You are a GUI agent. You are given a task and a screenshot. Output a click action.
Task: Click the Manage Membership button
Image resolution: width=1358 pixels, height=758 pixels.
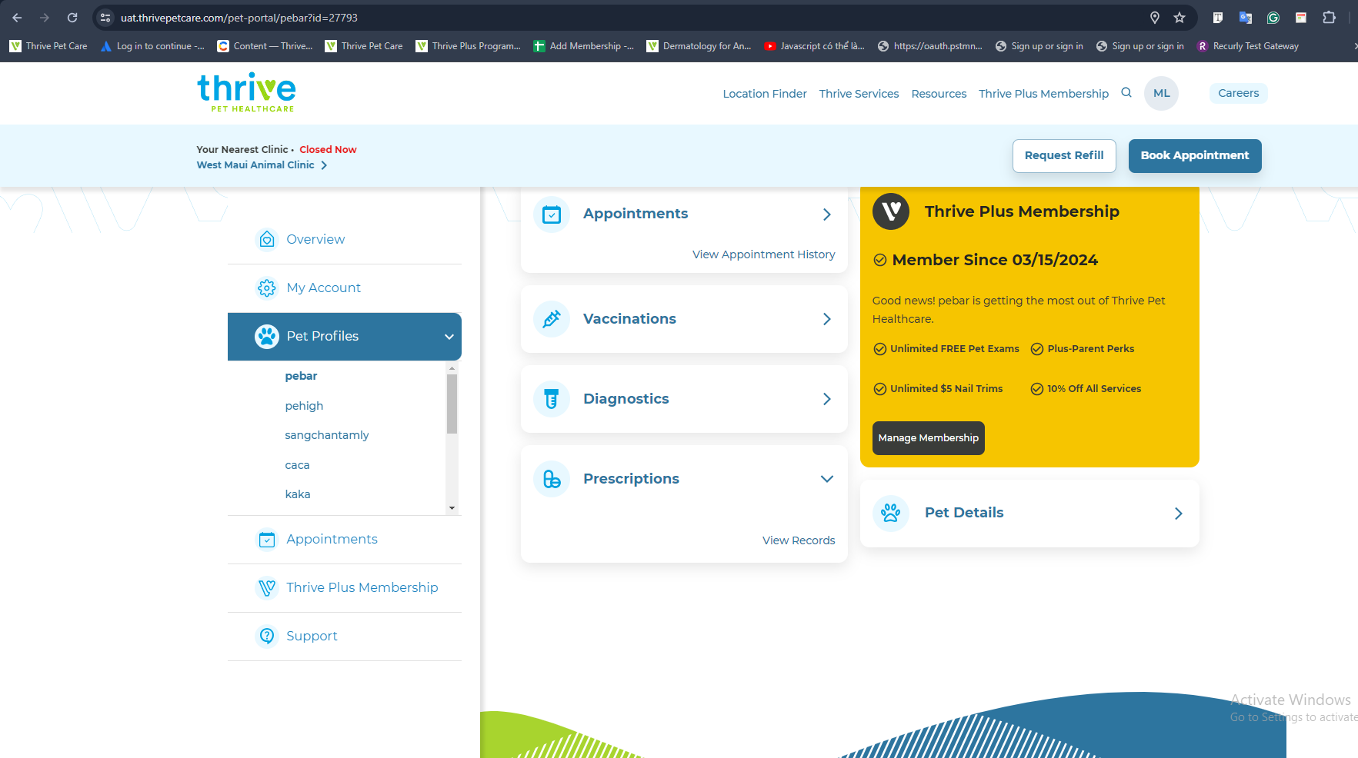[929, 438]
